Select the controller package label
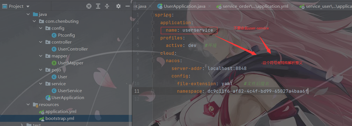Viewport: 352px width, 126px height. pyautogui.click(x=62, y=42)
